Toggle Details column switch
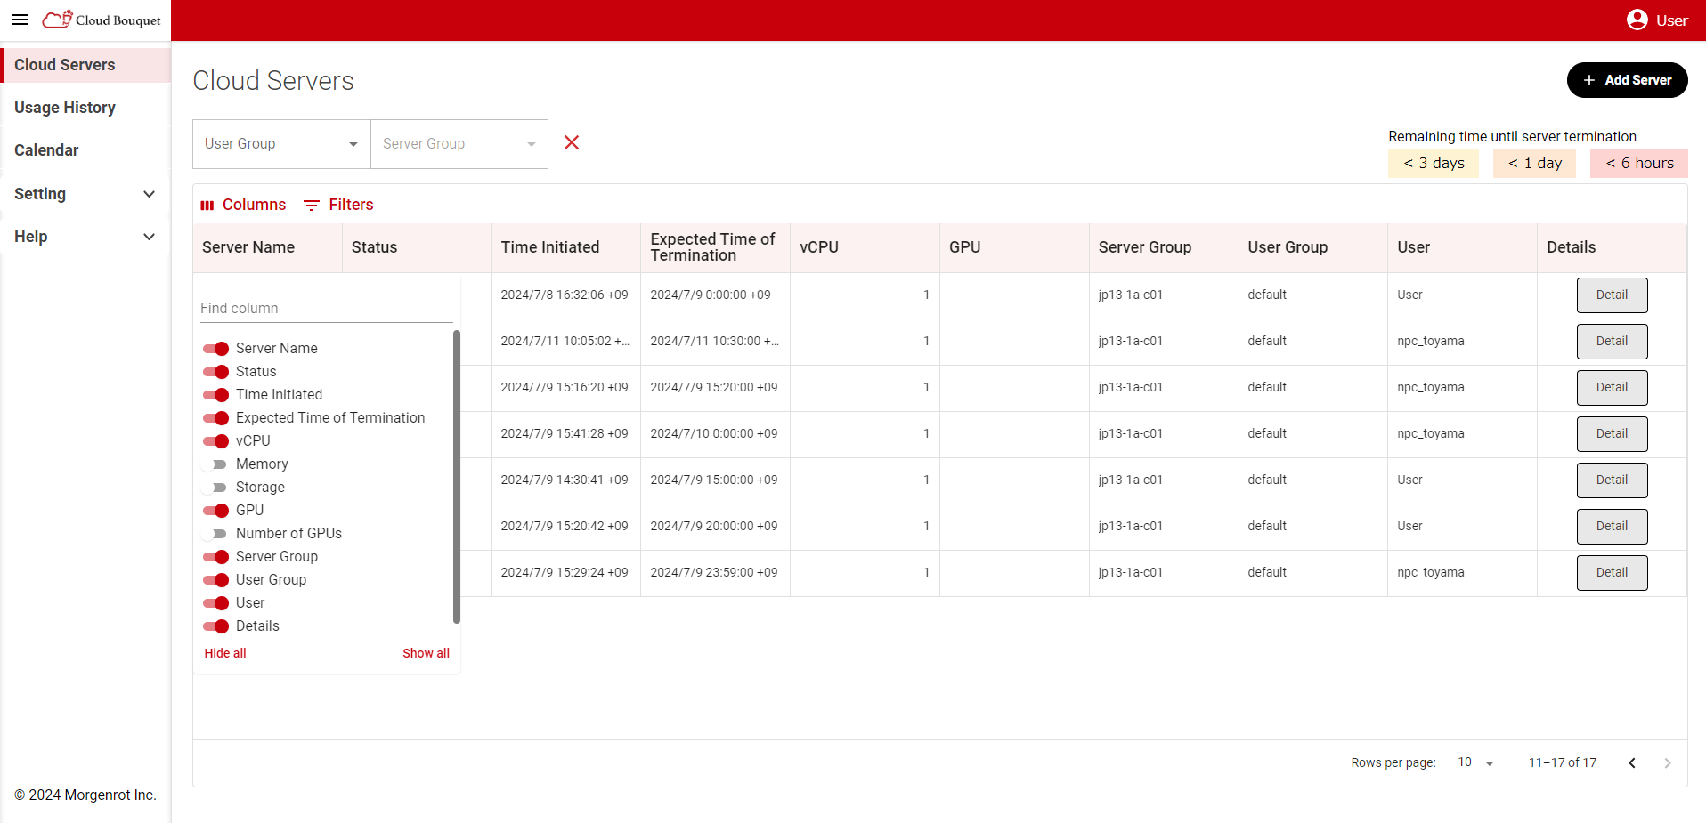1706x823 pixels. click(x=215, y=625)
